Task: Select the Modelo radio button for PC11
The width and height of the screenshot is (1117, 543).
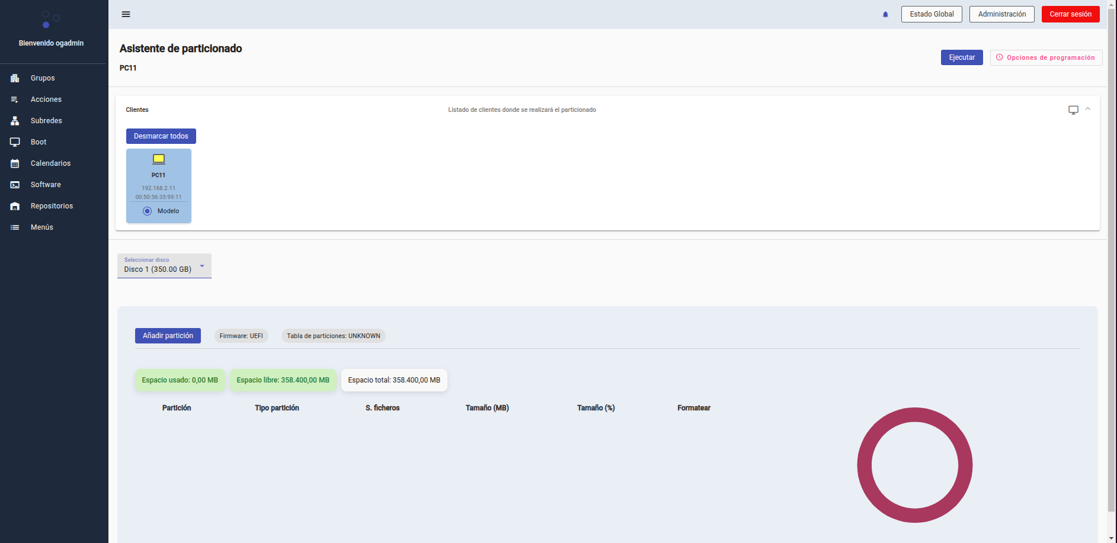Action: 148,211
